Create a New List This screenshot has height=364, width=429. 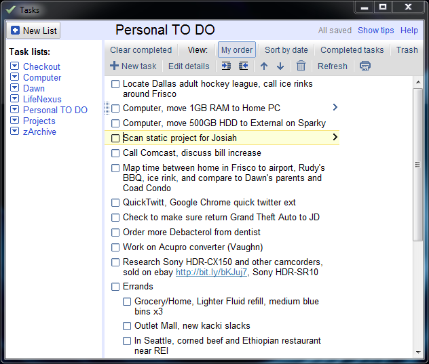click(33, 31)
